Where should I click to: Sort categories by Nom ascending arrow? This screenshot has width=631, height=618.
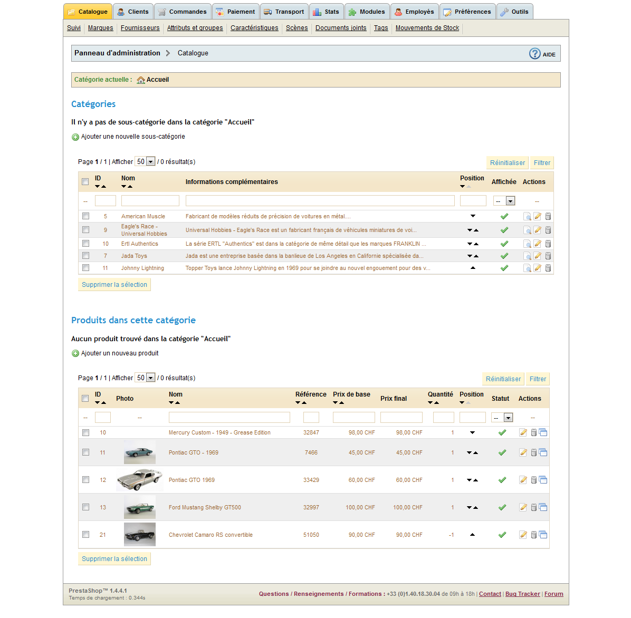[130, 187]
